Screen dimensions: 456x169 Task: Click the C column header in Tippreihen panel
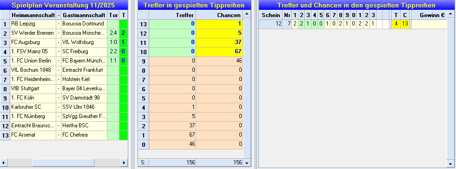click(405, 15)
